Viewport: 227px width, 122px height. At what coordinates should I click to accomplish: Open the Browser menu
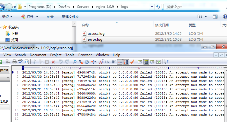point(85,55)
